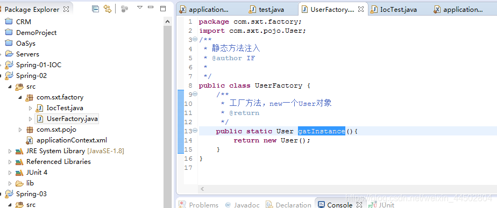
Task: Click the com.sxt.factory package icon
Action: 30,97
